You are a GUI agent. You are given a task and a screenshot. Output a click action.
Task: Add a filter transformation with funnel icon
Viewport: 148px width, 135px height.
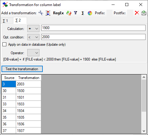(76, 13)
